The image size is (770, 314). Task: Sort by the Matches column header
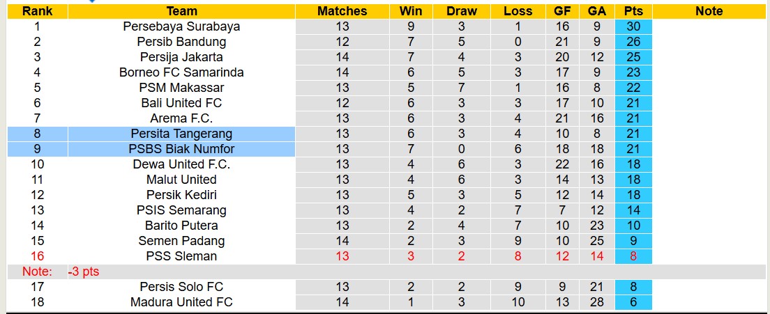coord(342,11)
